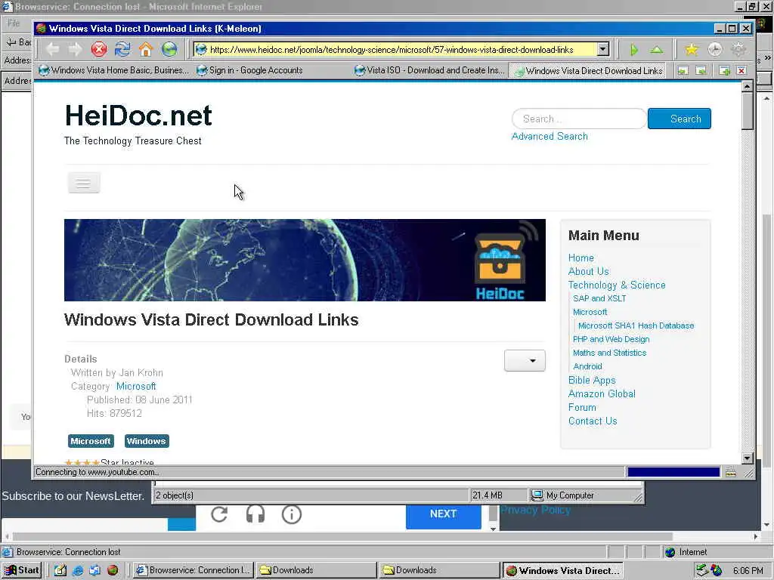
Task: Switch to Windows Vista Home Basic tab
Action: tap(113, 70)
